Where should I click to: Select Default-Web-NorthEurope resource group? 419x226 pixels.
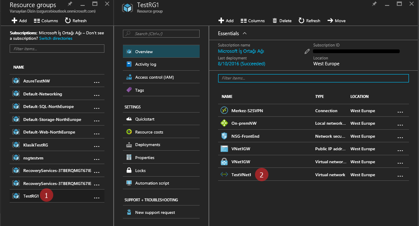click(x=57, y=132)
